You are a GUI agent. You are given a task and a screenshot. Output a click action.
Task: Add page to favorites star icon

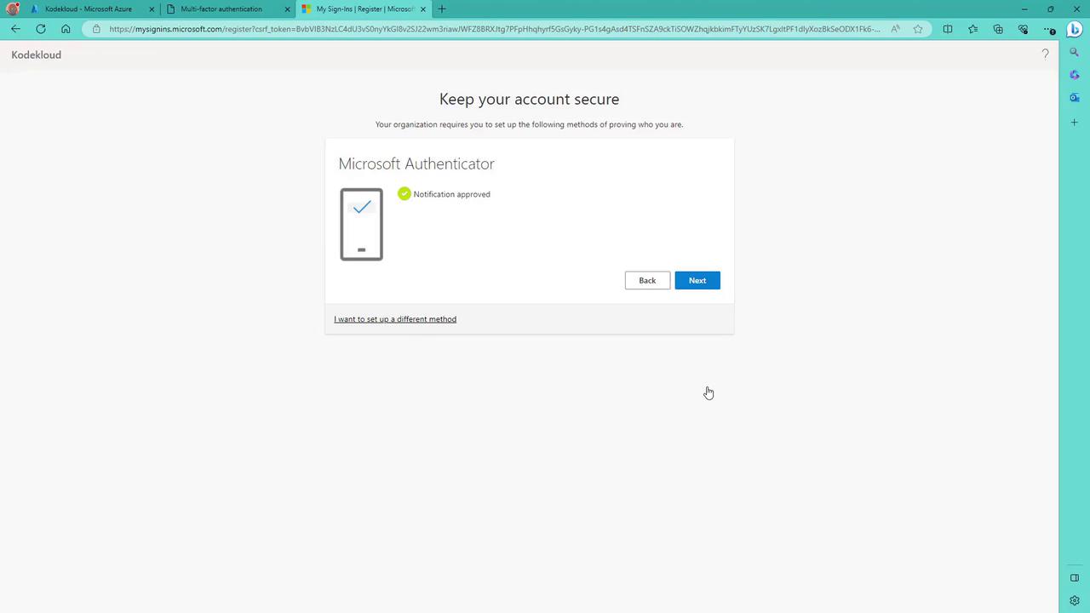[918, 29]
